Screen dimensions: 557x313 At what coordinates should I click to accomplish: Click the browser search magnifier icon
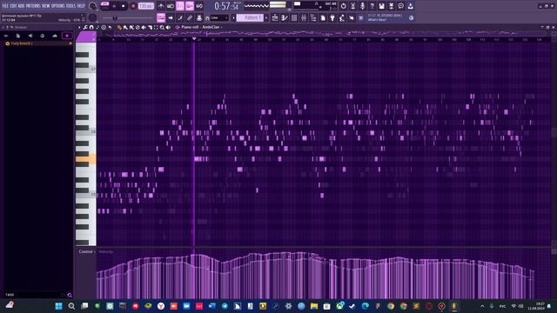pyautogui.click(x=70, y=295)
